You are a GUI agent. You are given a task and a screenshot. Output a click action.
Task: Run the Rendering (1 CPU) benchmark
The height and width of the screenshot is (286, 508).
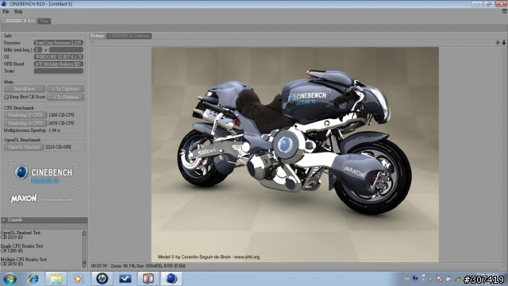[25, 115]
